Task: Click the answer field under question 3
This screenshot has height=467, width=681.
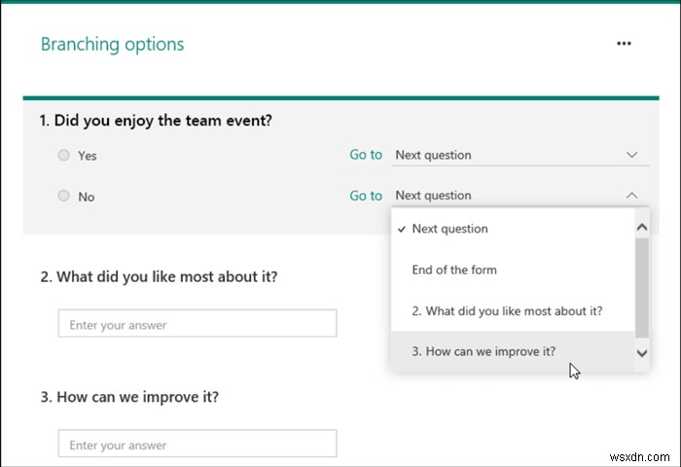Action: pos(197,443)
